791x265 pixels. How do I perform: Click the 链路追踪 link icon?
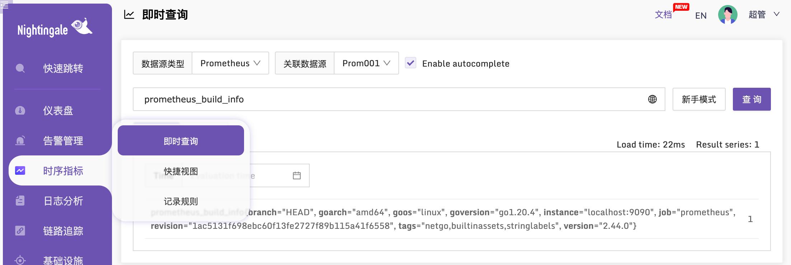(20, 231)
